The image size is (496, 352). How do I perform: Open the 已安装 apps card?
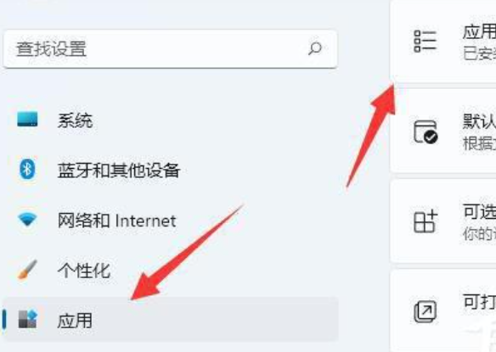click(443, 41)
